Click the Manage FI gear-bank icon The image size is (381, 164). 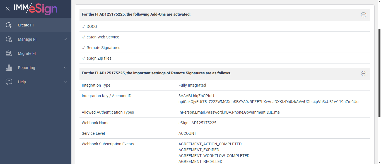tap(9, 39)
